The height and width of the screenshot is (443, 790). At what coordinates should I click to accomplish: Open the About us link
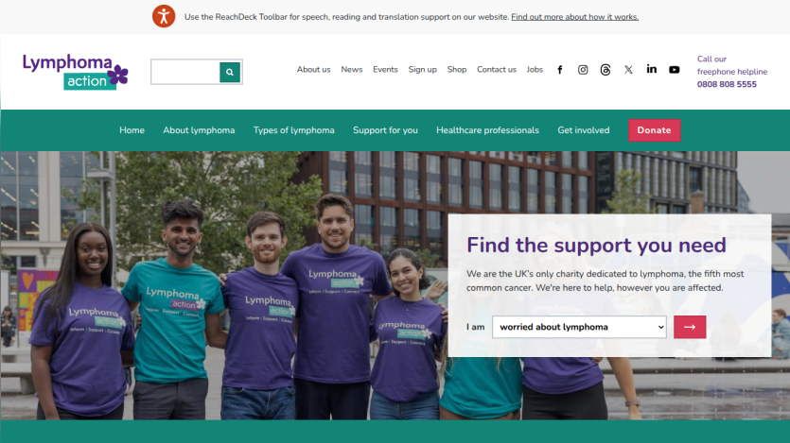click(x=313, y=69)
